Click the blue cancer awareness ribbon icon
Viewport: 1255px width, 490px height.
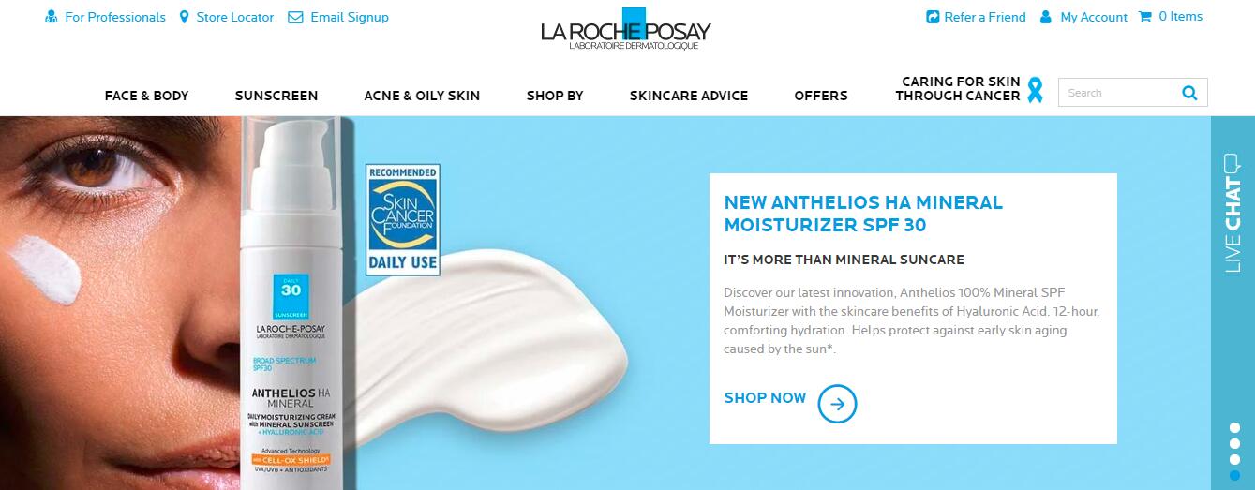[x=1035, y=89]
